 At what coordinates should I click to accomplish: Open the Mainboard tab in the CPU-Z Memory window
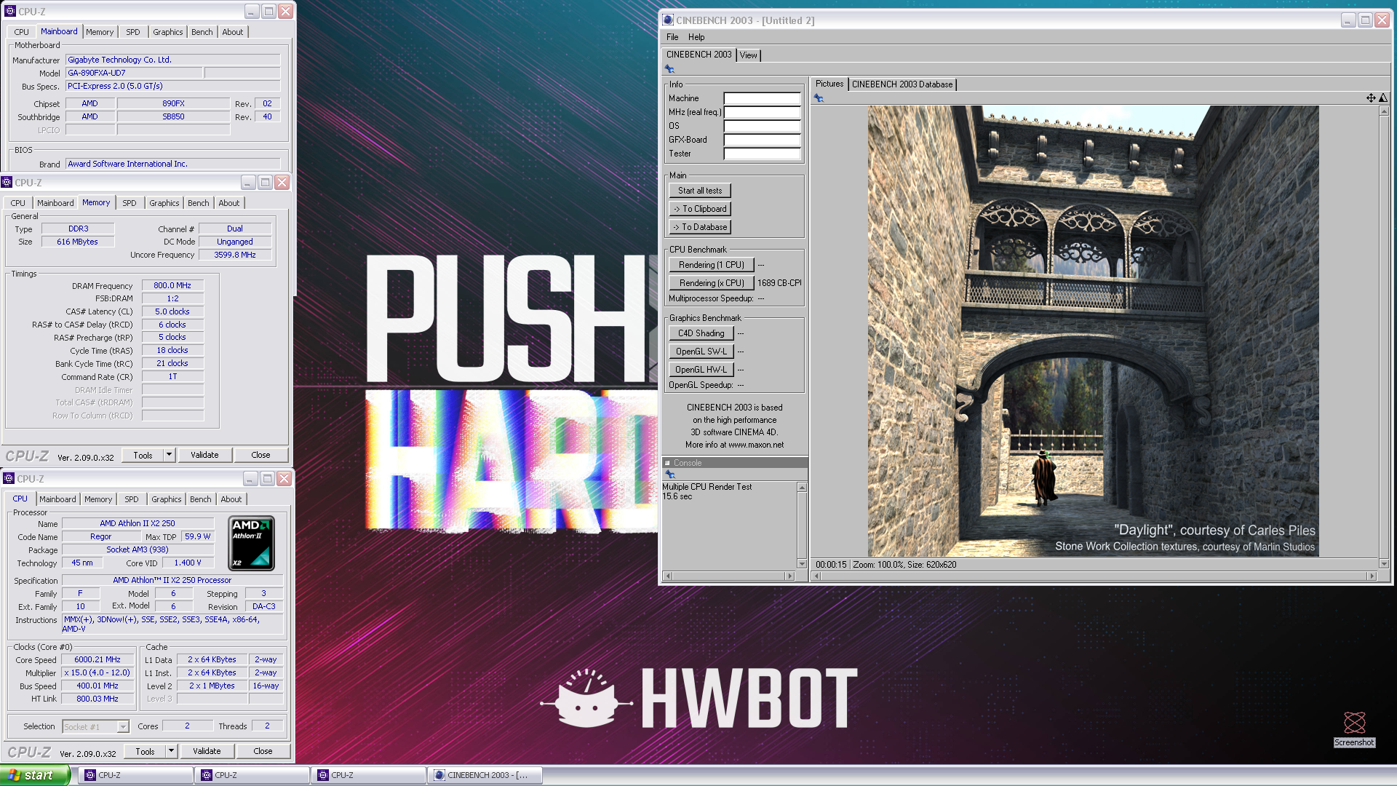tap(55, 203)
